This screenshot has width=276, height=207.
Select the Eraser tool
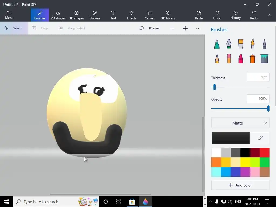pyautogui.click(x=229, y=58)
